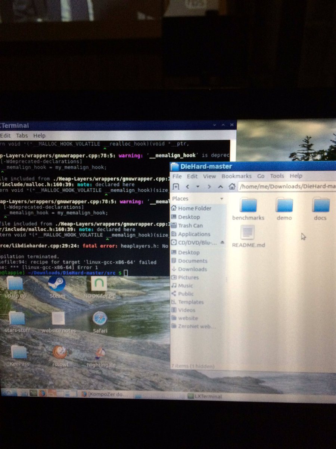Open the Tabs menu in LXTerminal
The height and width of the screenshot is (449, 336).
click(x=22, y=135)
